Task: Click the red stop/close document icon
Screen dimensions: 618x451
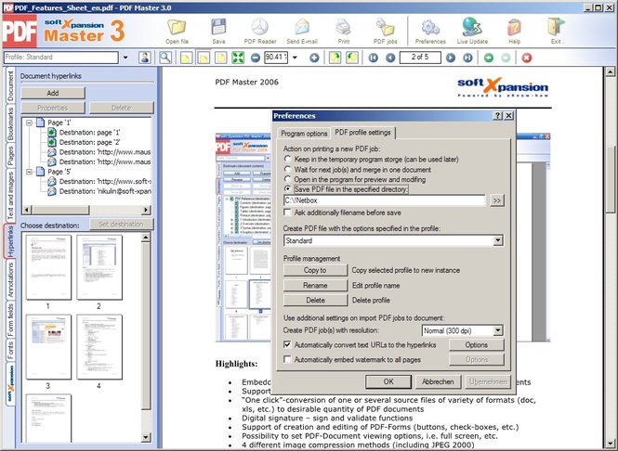Action: [x=527, y=58]
